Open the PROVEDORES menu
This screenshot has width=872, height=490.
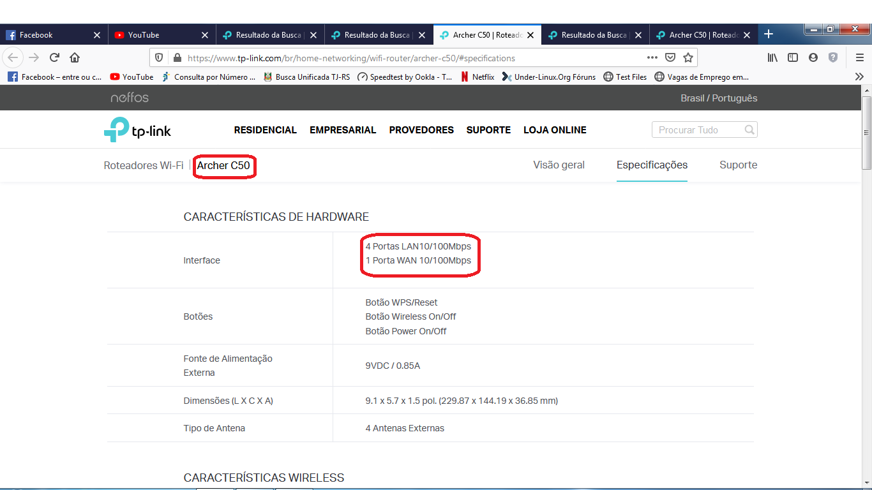tap(421, 130)
